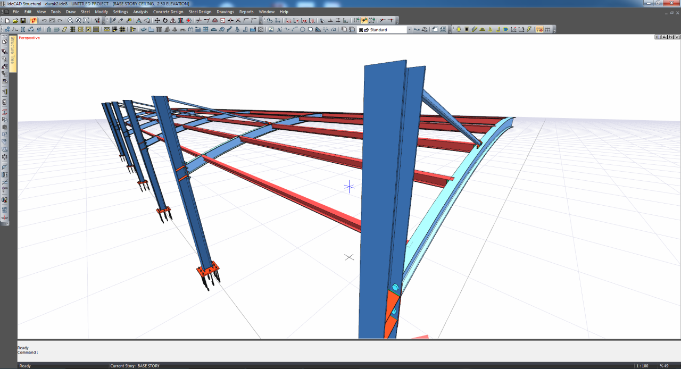This screenshot has height=369, width=681.
Task: Toggle the highlighted orange icon after Save
Action: pyautogui.click(x=34, y=20)
